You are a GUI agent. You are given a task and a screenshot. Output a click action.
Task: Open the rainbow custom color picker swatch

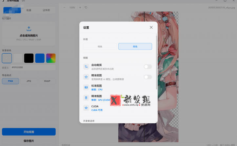pos(51,58)
